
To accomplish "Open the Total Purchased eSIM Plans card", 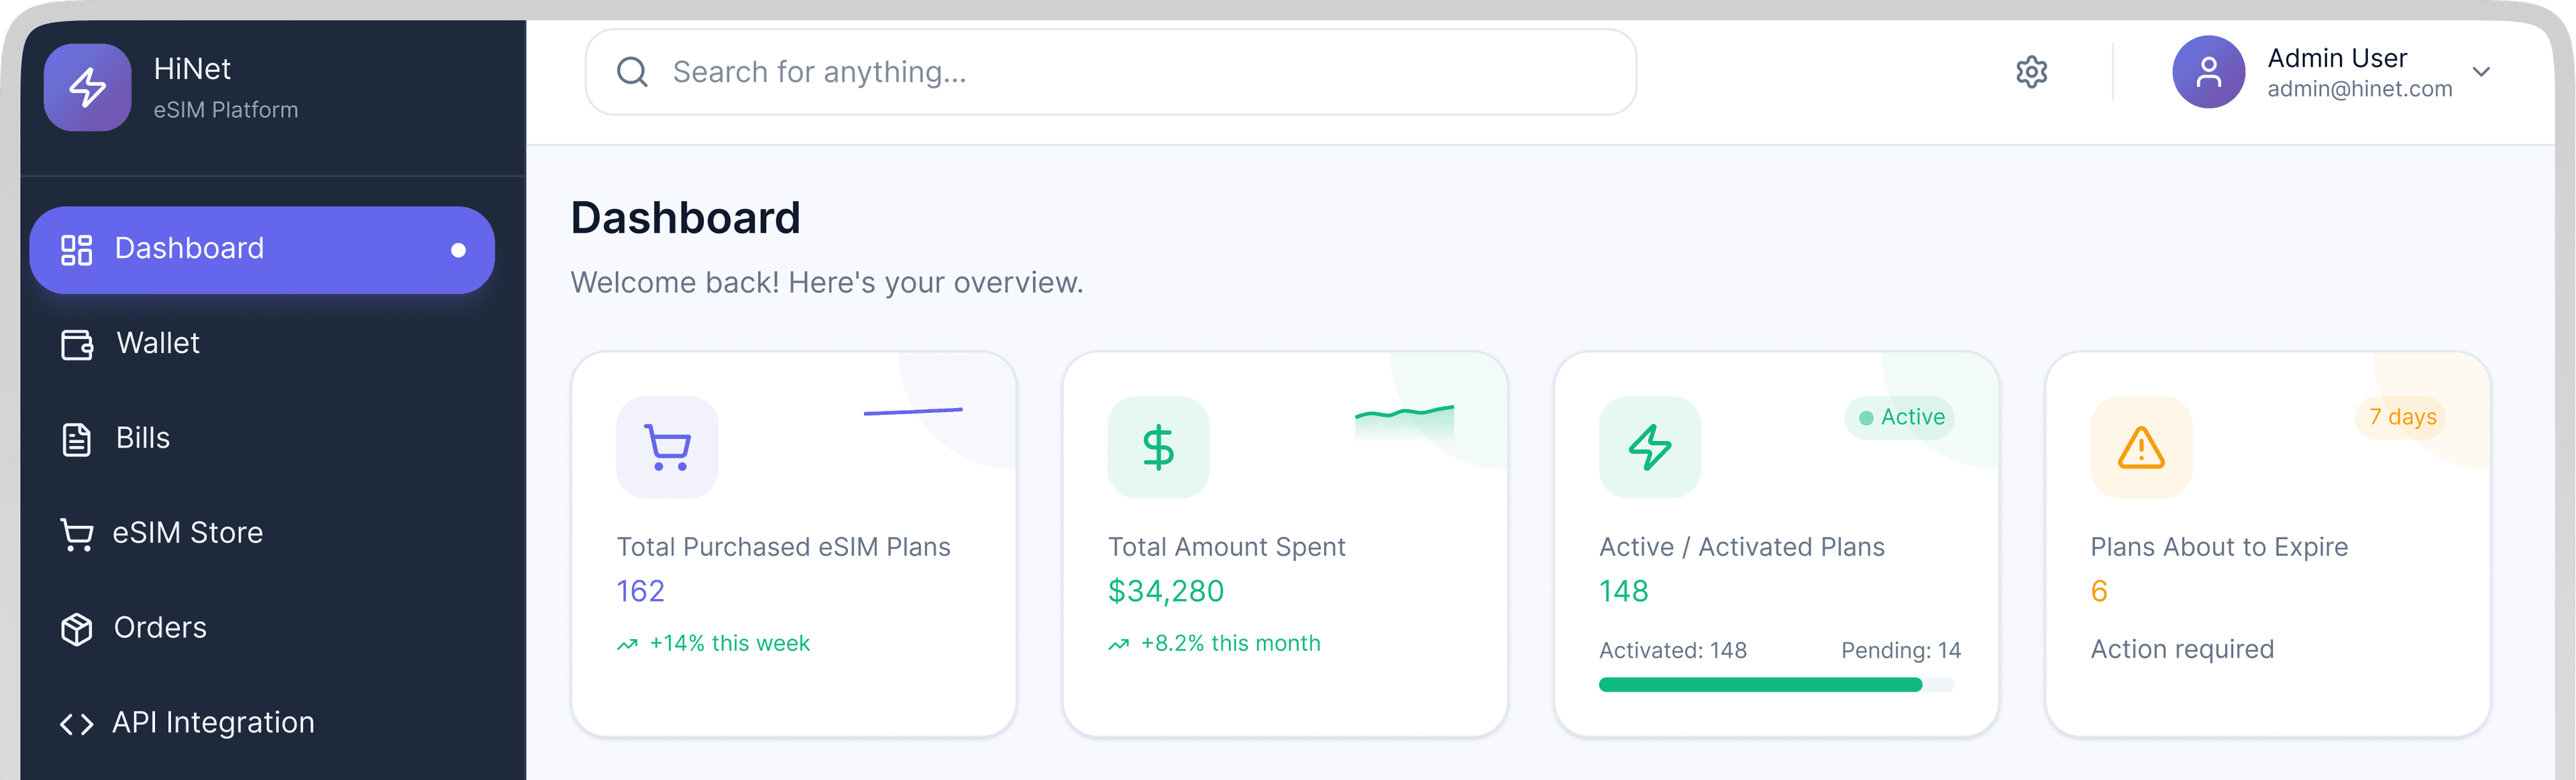I will pyautogui.click(x=793, y=544).
